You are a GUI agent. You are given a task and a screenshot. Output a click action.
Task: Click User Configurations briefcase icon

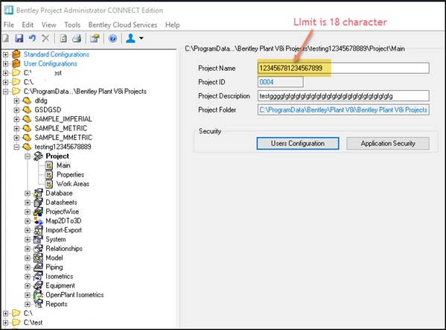coord(16,63)
